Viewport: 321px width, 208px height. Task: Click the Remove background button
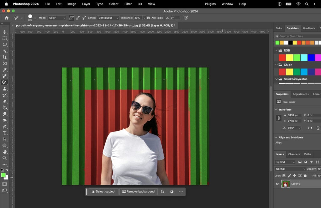139,191
